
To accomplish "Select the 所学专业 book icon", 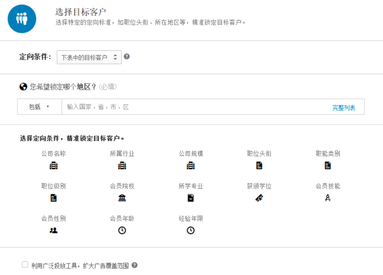I will click(x=190, y=198).
